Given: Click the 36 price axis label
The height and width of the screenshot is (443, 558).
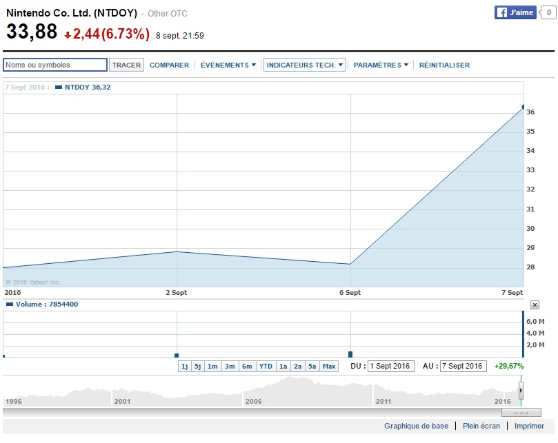Looking at the screenshot, I should [530, 112].
